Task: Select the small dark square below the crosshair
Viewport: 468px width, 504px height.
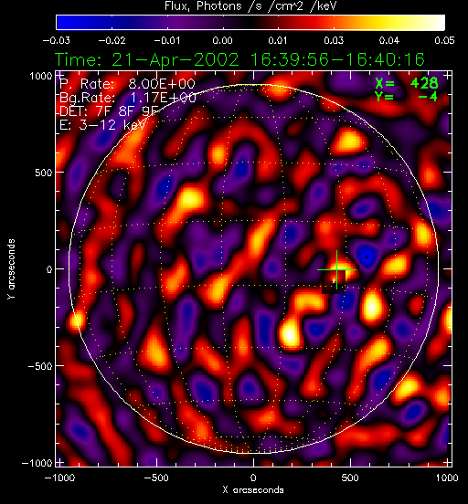Action: [x=334, y=282]
